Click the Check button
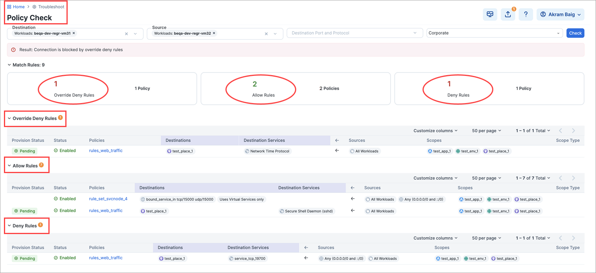Viewport: 596px width, 273px height. click(x=575, y=33)
